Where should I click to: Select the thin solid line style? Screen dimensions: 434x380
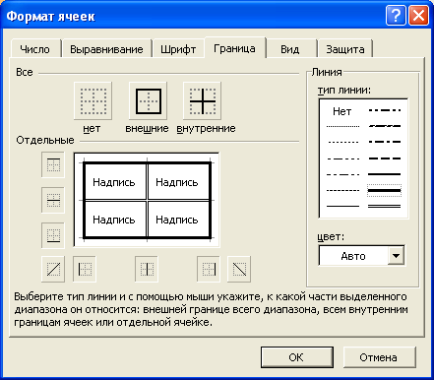(x=343, y=206)
